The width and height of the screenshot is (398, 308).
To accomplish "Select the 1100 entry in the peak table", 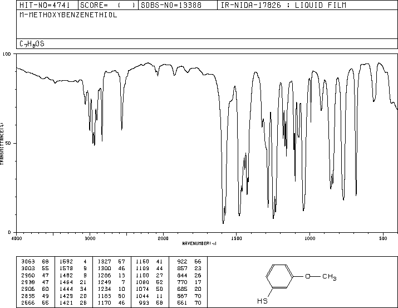I will (x=143, y=275).
